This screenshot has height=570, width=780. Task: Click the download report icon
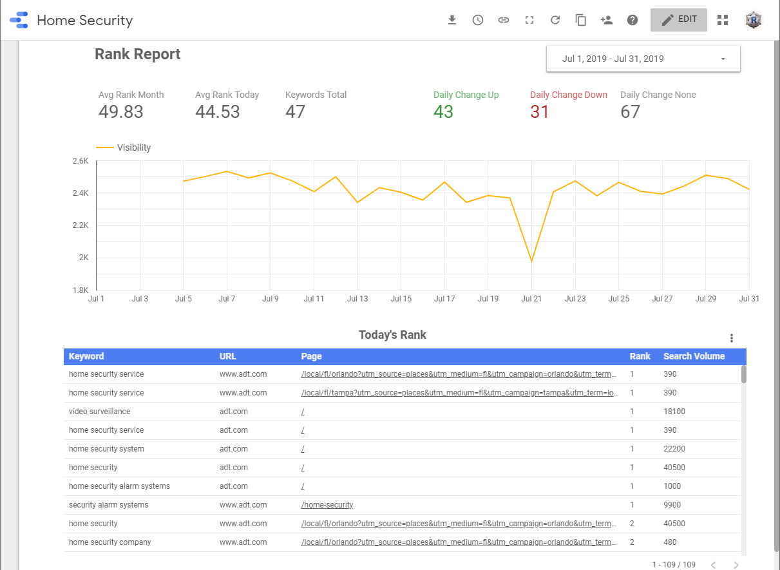pos(452,20)
